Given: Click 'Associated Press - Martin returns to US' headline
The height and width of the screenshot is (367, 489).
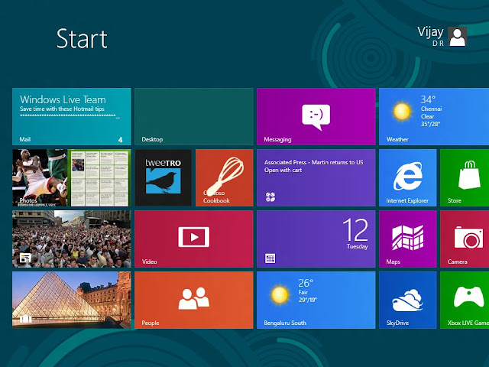Looking at the screenshot, I should [314, 162].
